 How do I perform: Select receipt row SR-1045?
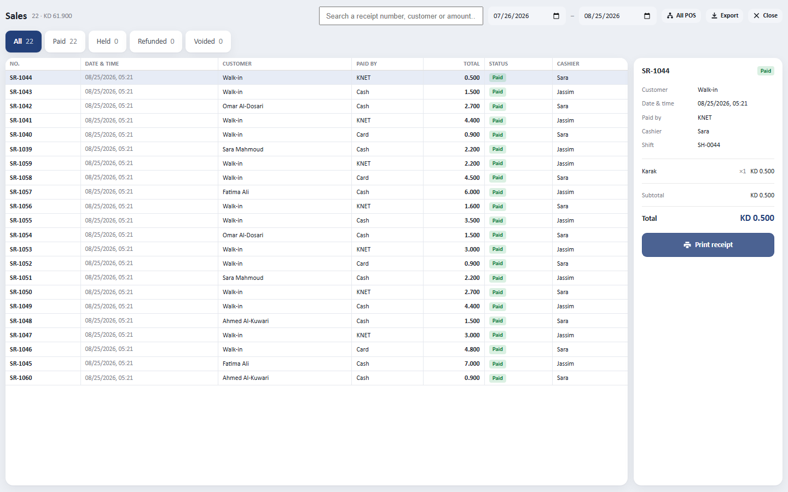pyautogui.click(x=316, y=364)
